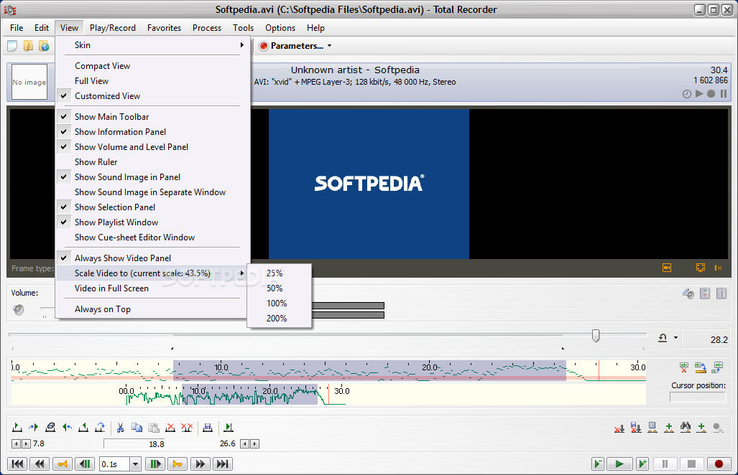
Task: Open the File menu
Action: click(x=17, y=28)
